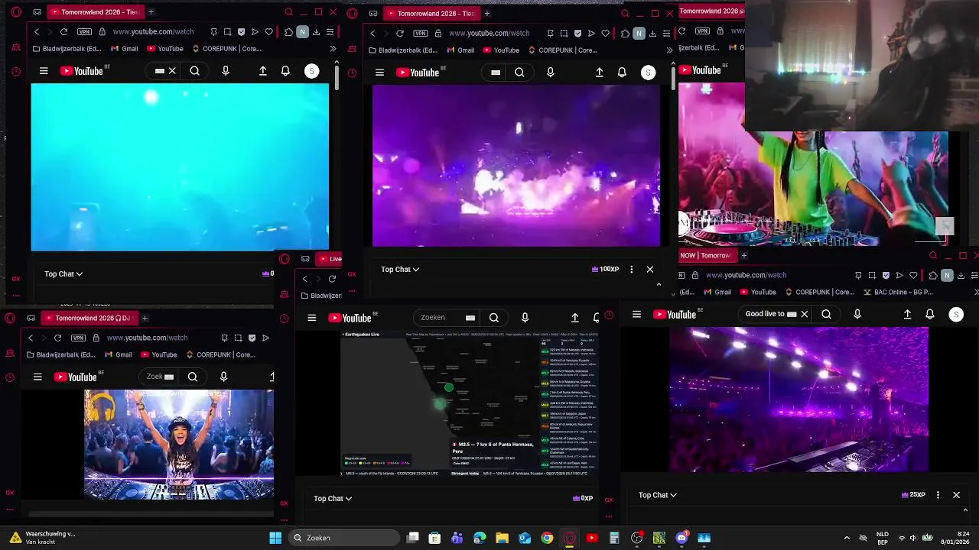Open profile N icon in bottom-right window
The height and width of the screenshot is (550, 979).
[947, 275]
